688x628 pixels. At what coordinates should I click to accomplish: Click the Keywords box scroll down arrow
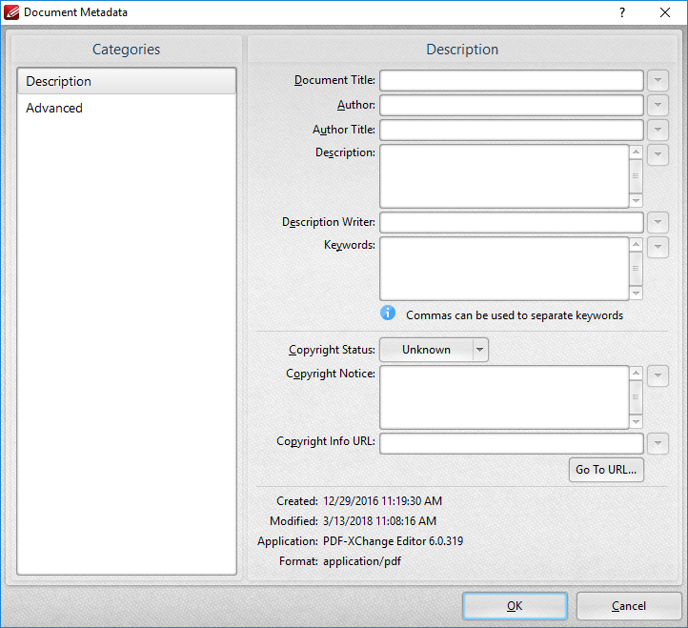click(636, 294)
